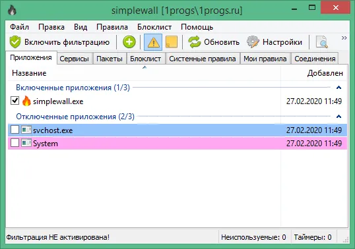Open the log viewer magnifier icon
Screen dimensions: 355x249
322,42
